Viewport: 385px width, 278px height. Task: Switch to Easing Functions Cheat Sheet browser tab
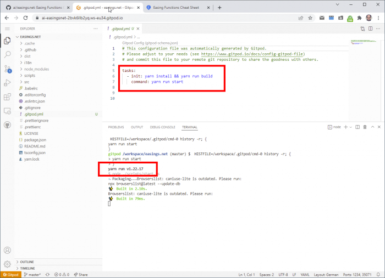click(x=176, y=8)
